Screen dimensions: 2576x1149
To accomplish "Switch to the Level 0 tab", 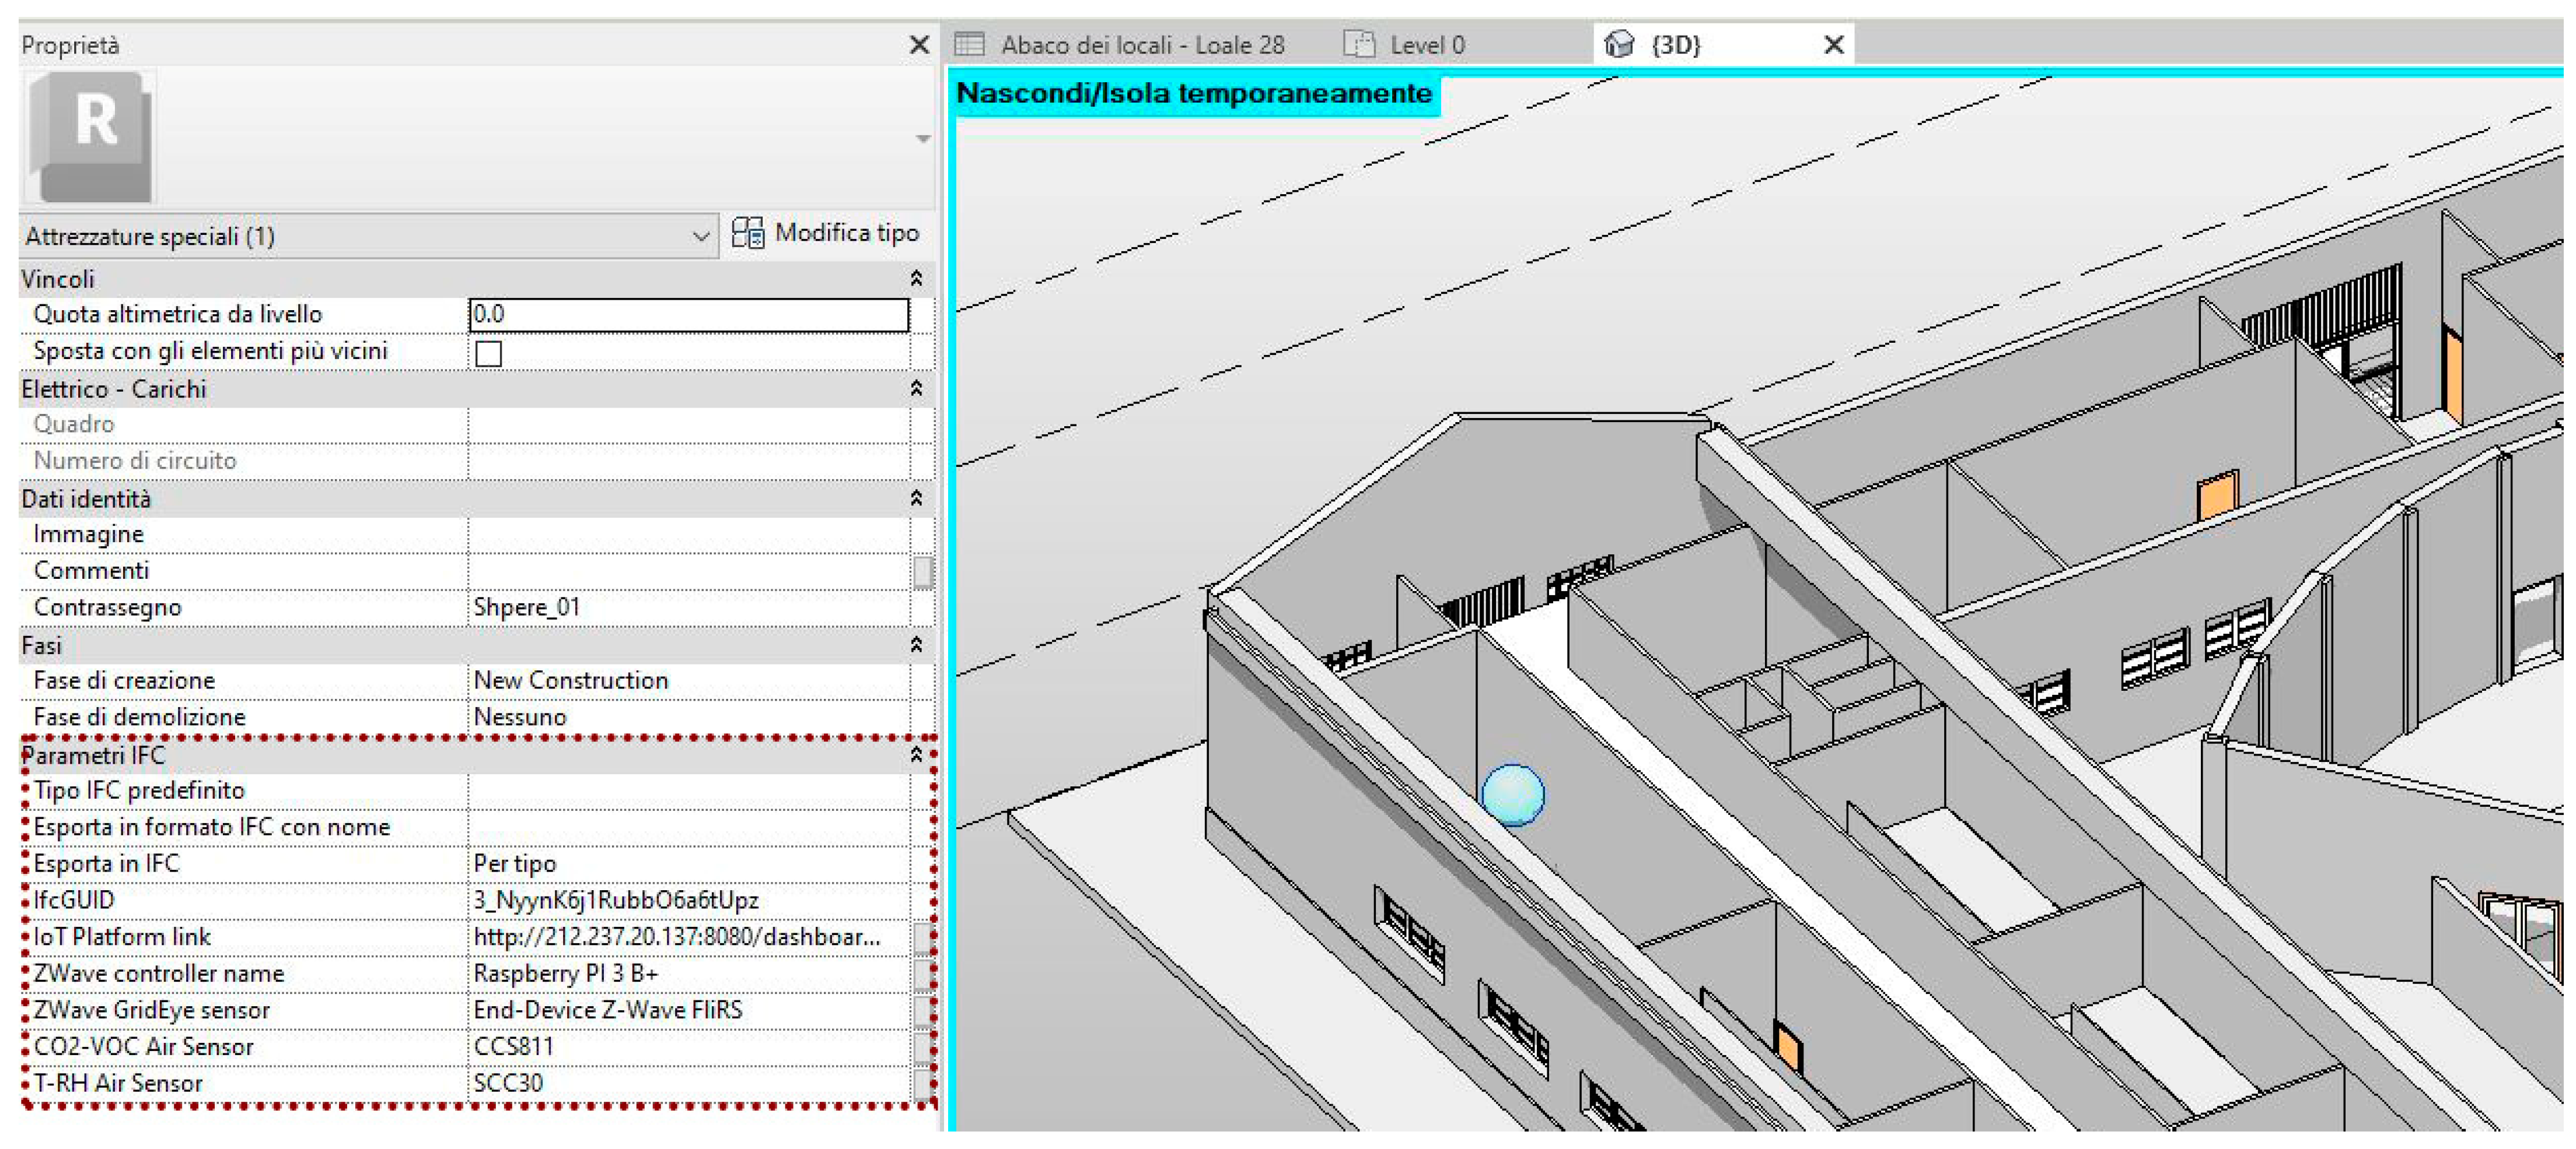I will click(1426, 45).
